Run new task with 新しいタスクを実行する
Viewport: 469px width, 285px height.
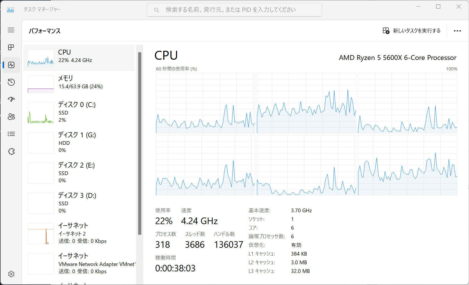coord(411,31)
